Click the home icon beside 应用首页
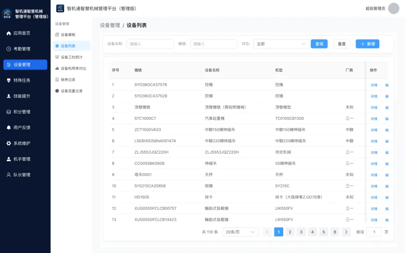This screenshot has height=253, width=405. 9,33
